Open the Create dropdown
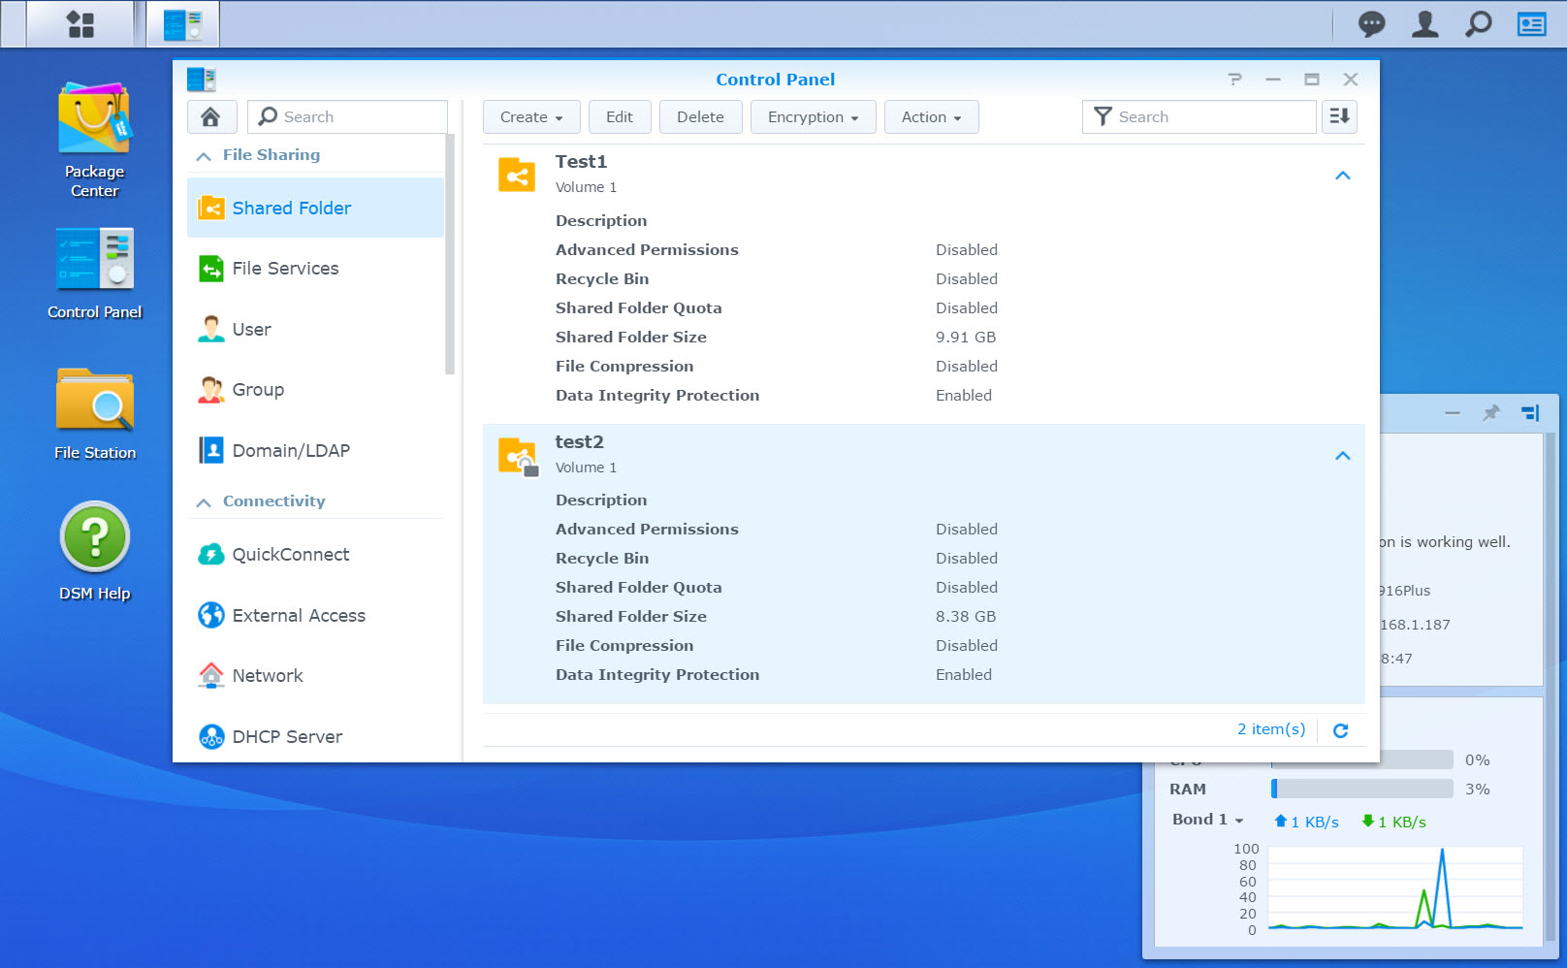 531,117
